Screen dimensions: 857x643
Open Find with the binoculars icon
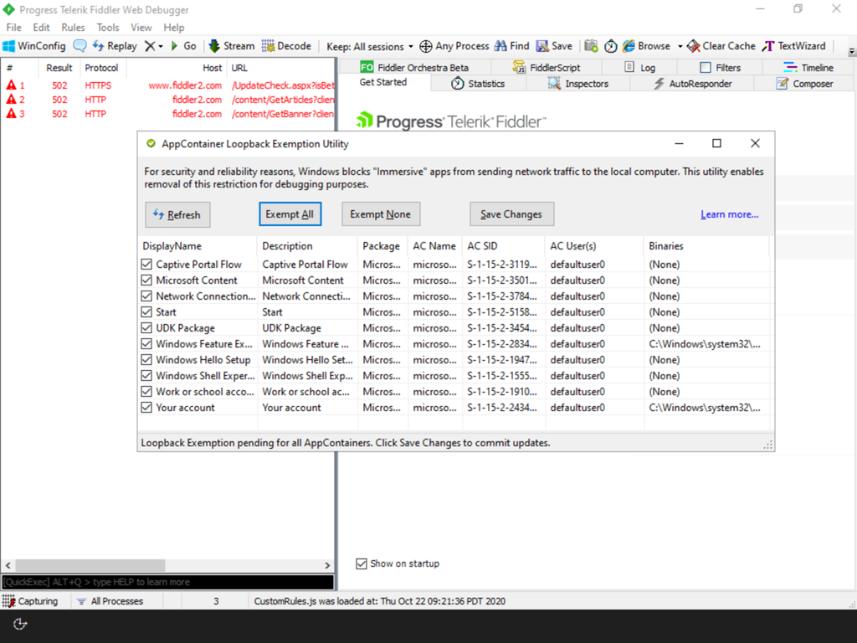[x=500, y=46]
